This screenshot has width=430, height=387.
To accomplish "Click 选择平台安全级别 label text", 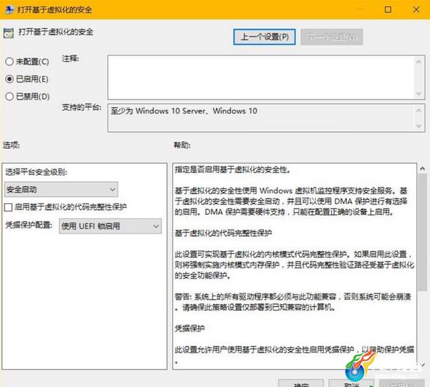I will 36,172.
